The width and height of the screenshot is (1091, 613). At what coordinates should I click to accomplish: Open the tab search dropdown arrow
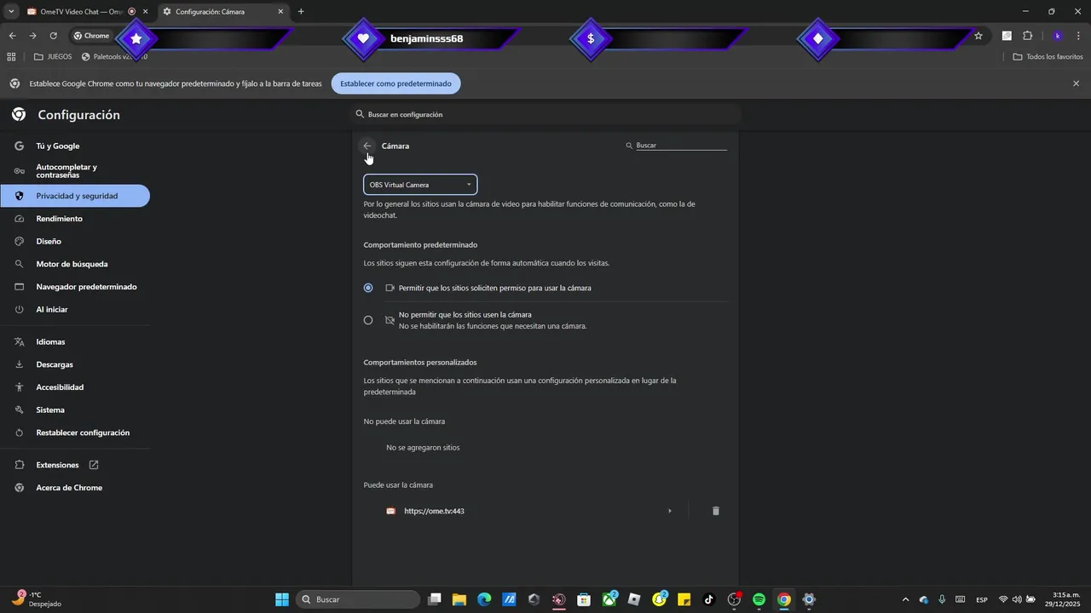click(10, 12)
